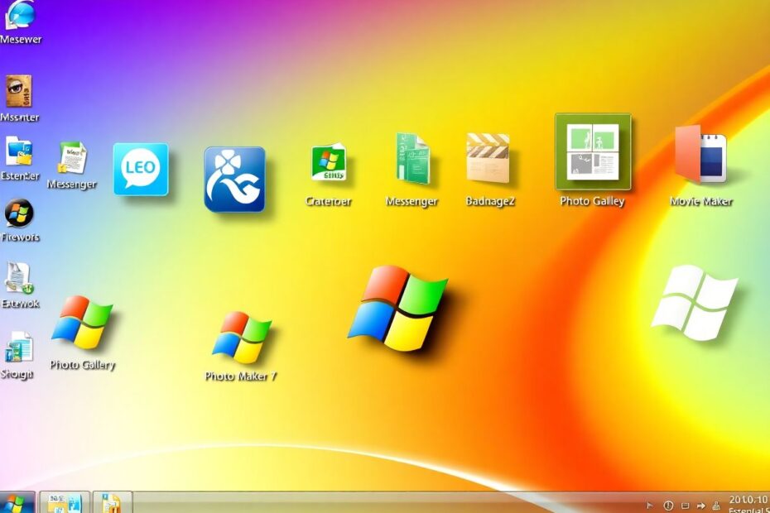Open the Firewors round Windows icon
770x513 pixels.
click(x=19, y=213)
